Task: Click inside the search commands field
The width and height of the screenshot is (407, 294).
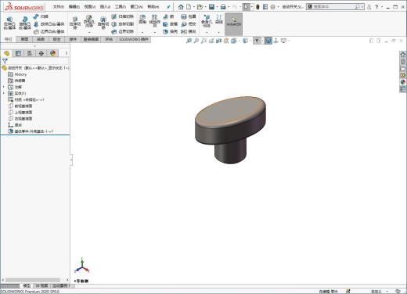Action: click(x=336, y=7)
